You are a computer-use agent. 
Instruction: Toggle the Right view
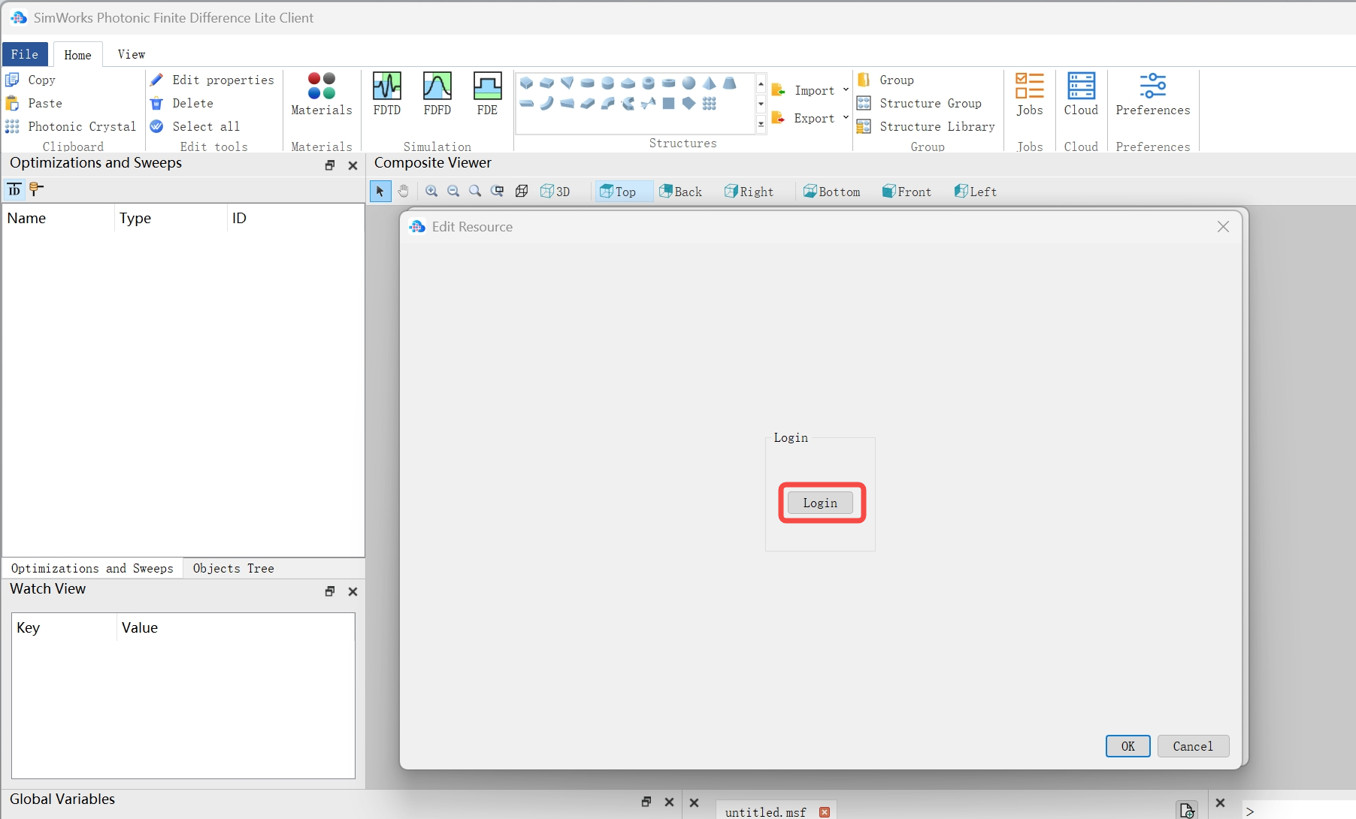click(x=749, y=192)
